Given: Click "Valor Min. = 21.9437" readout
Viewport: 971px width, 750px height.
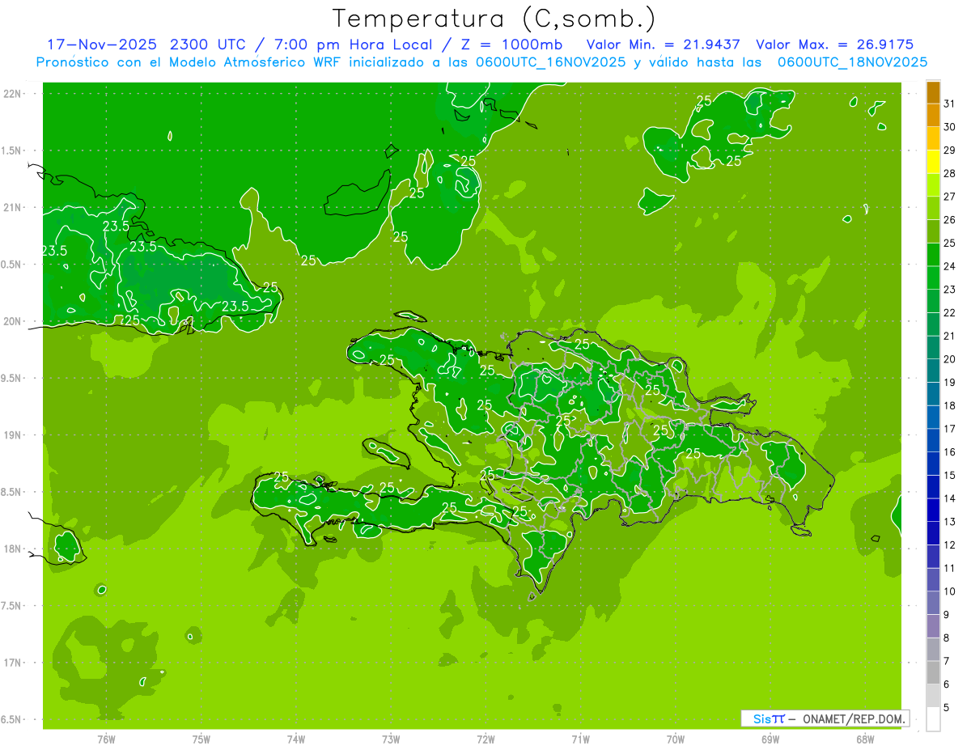Looking at the screenshot, I should [664, 44].
